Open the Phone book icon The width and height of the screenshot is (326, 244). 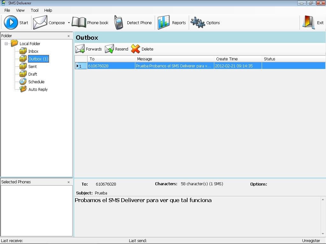(x=79, y=23)
